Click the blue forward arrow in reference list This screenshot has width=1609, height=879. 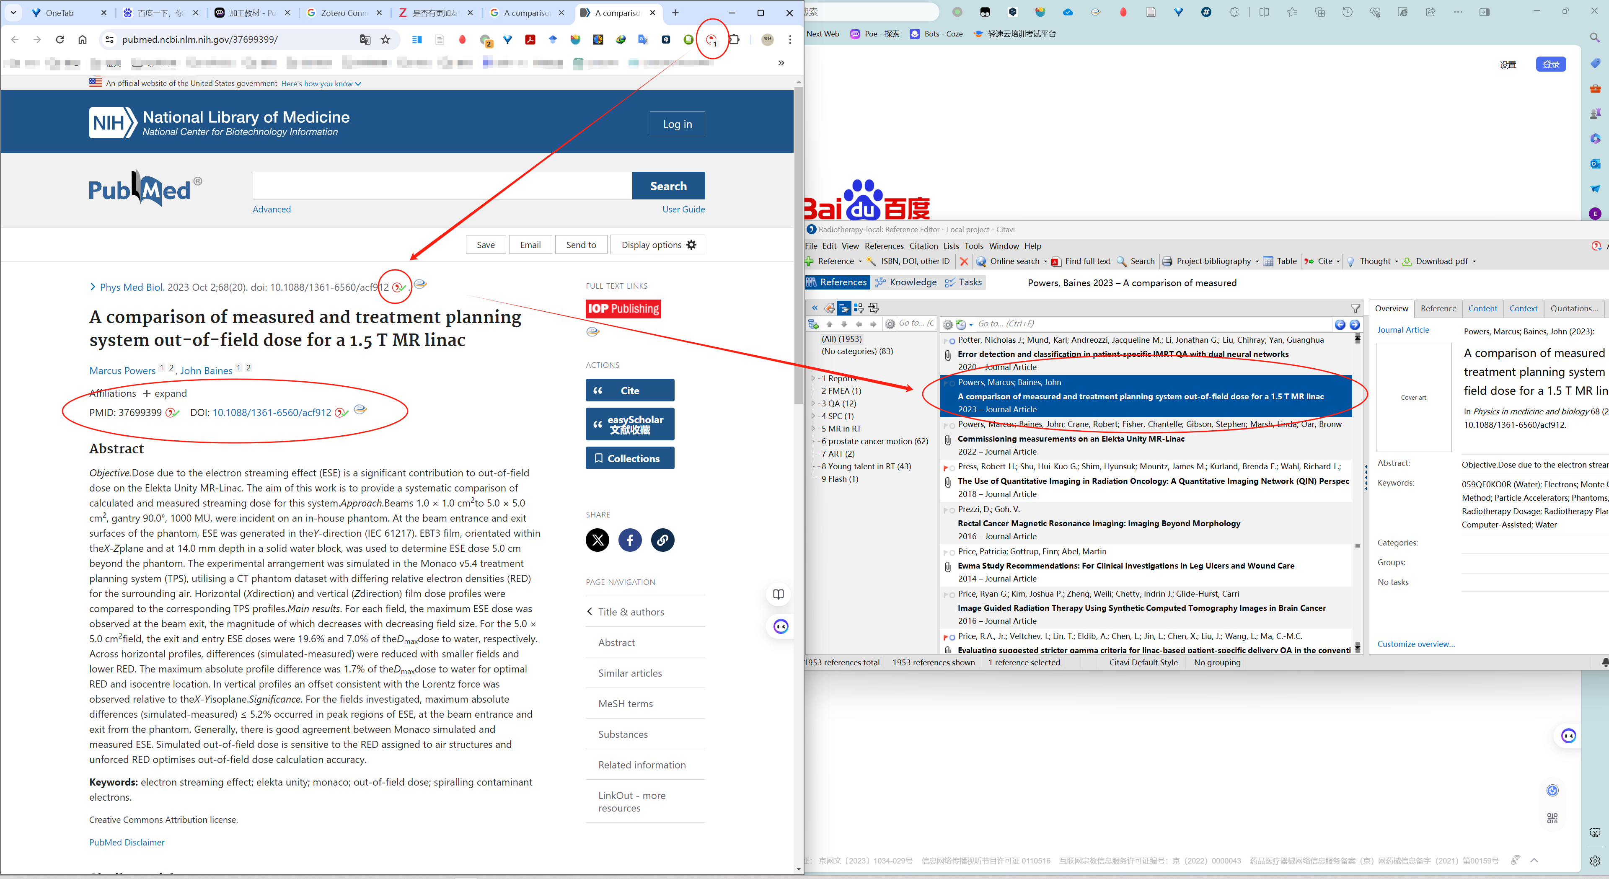(1354, 324)
